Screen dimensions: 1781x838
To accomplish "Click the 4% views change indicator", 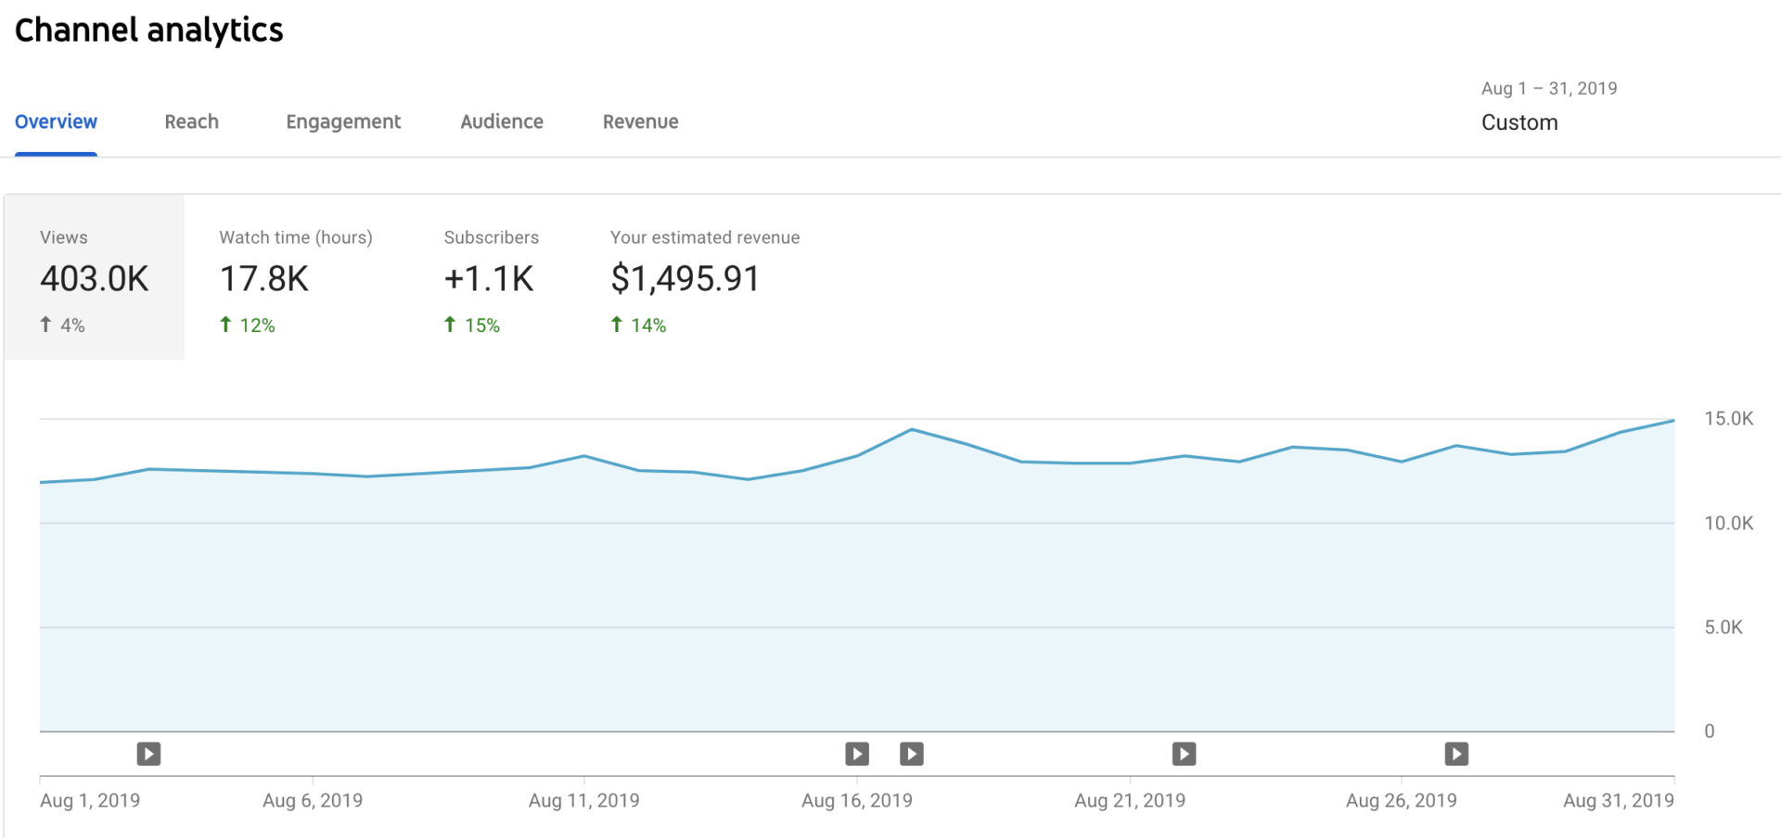I will pos(62,325).
